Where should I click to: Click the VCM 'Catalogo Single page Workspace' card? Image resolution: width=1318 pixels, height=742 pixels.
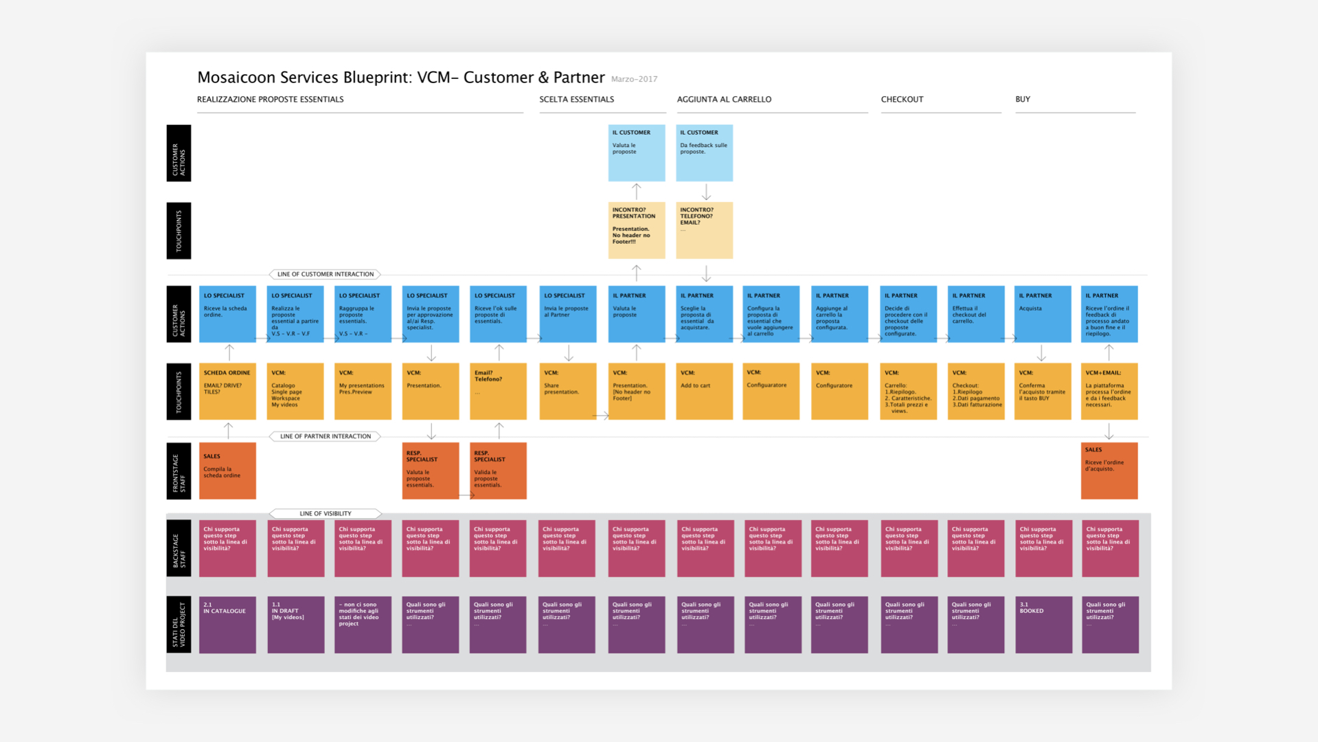click(295, 391)
